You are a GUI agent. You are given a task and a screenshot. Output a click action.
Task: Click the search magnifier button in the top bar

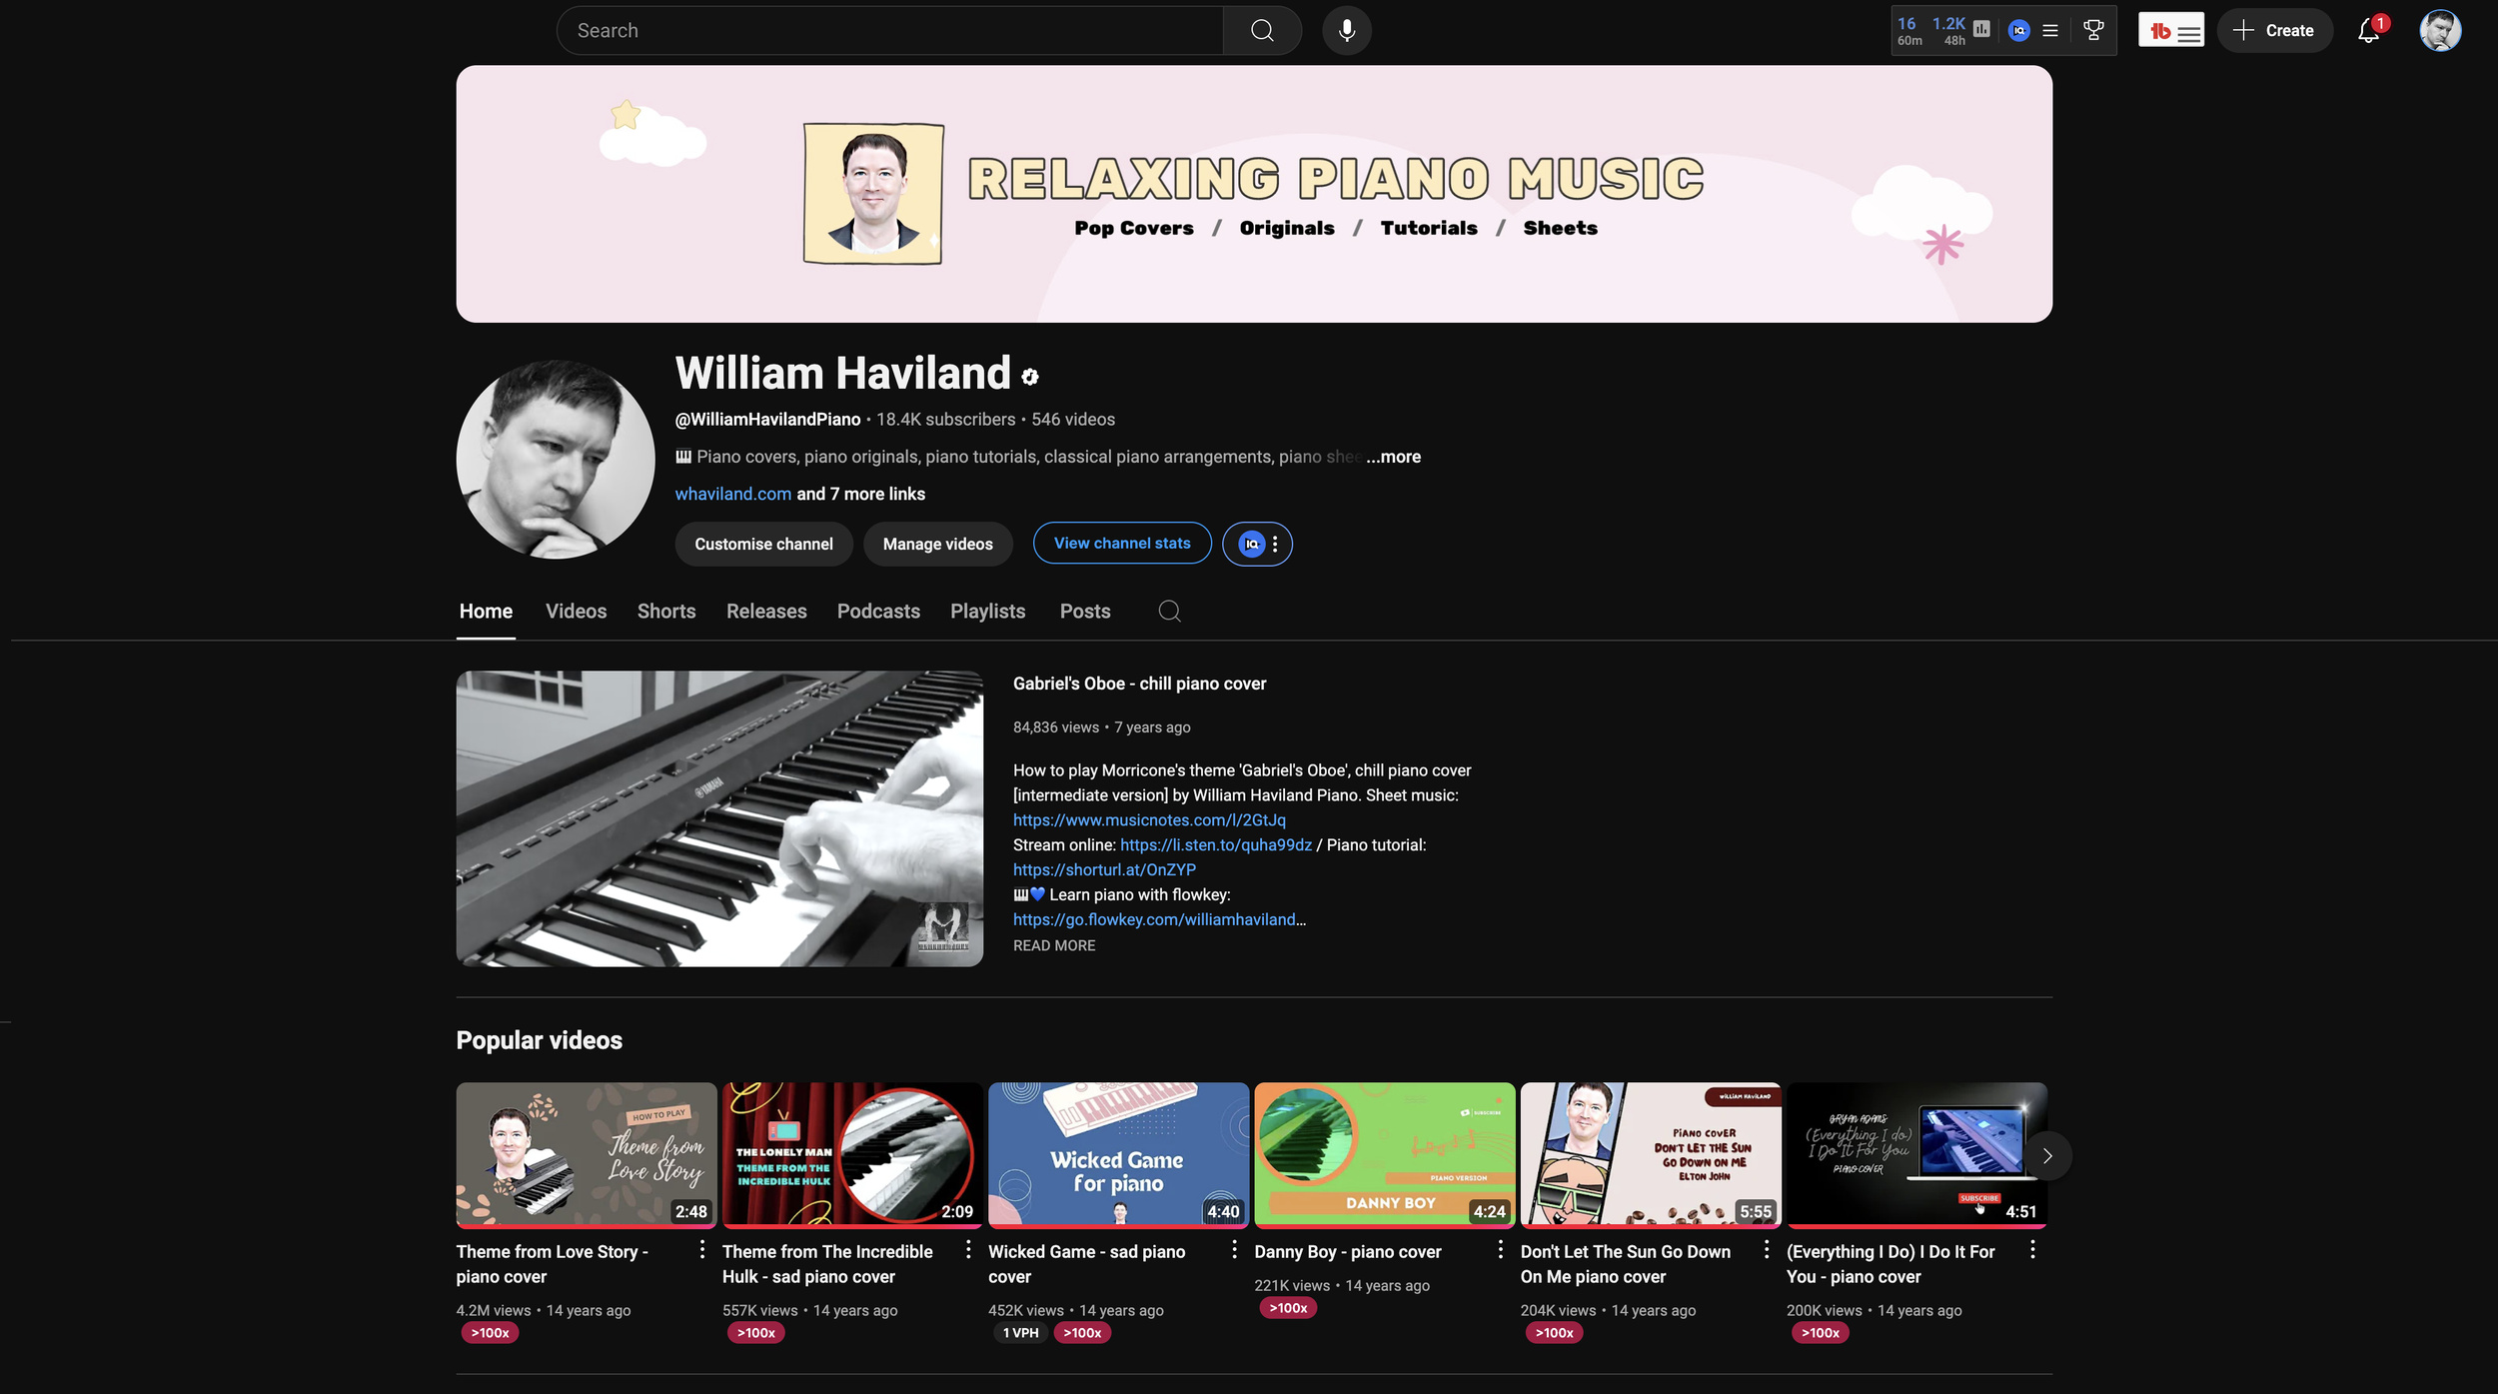[x=1262, y=31]
